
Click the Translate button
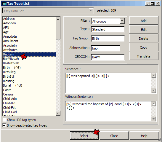point(144,56)
